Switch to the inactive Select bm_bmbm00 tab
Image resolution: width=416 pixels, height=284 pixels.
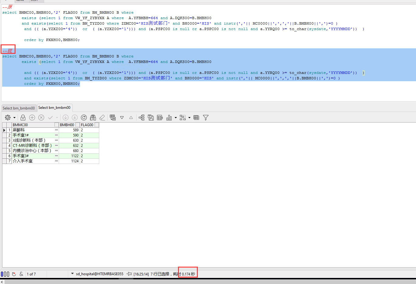point(19,108)
